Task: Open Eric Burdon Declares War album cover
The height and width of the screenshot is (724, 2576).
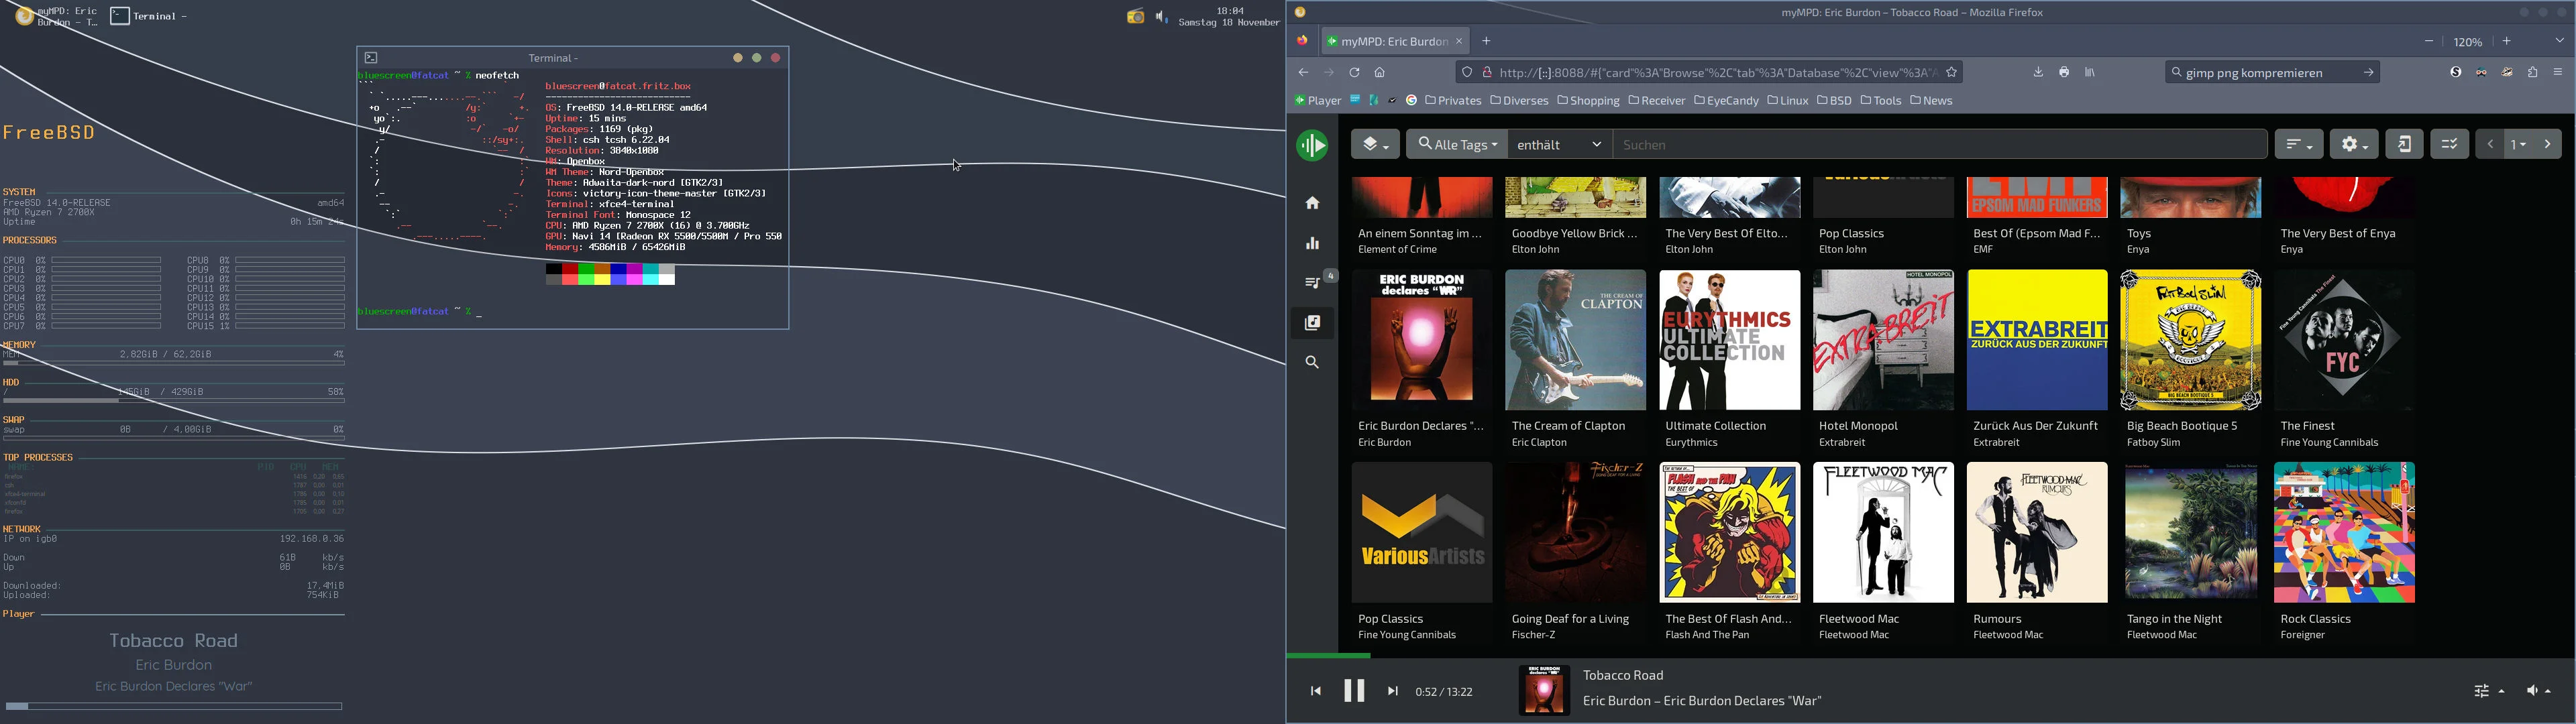Action: [x=1421, y=340]
